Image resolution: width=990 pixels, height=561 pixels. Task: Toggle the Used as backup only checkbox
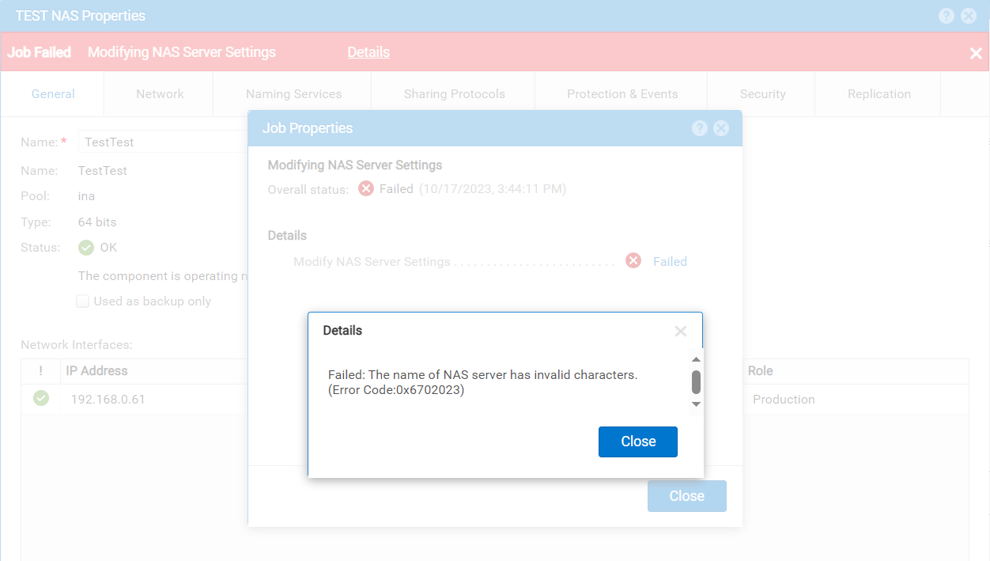tap(82, 301)
